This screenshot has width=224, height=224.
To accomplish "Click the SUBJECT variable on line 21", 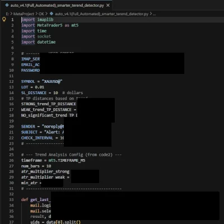I will (x=29, y=132).
